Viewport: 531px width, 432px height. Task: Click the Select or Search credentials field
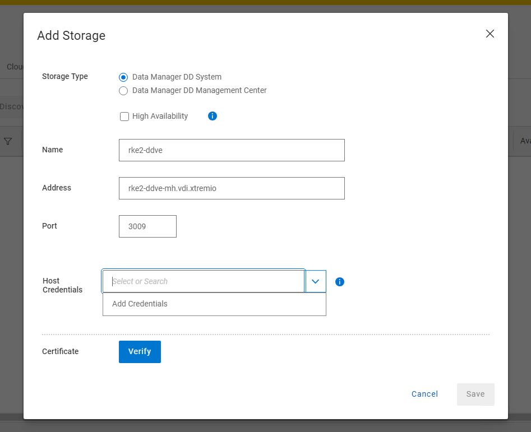[x=204, y=281]
